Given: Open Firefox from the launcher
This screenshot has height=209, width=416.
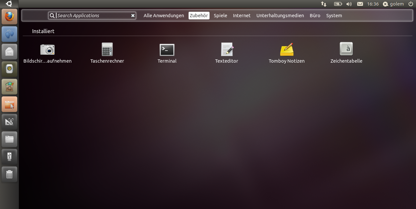Looking at the screenshot, I should (x=9, y=16).
